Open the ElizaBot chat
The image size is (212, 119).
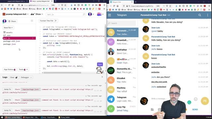coord(123,80)
